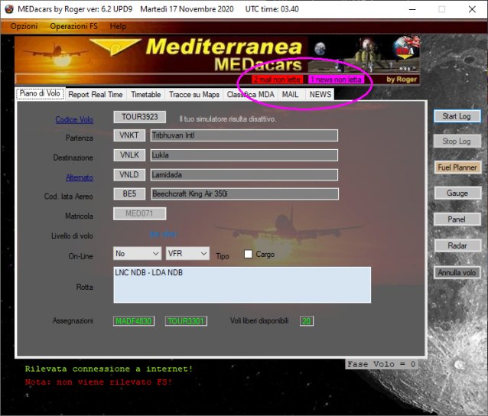Open the Classifica MDA tab
Screen dimensions: 488x416
click(251, 94)
